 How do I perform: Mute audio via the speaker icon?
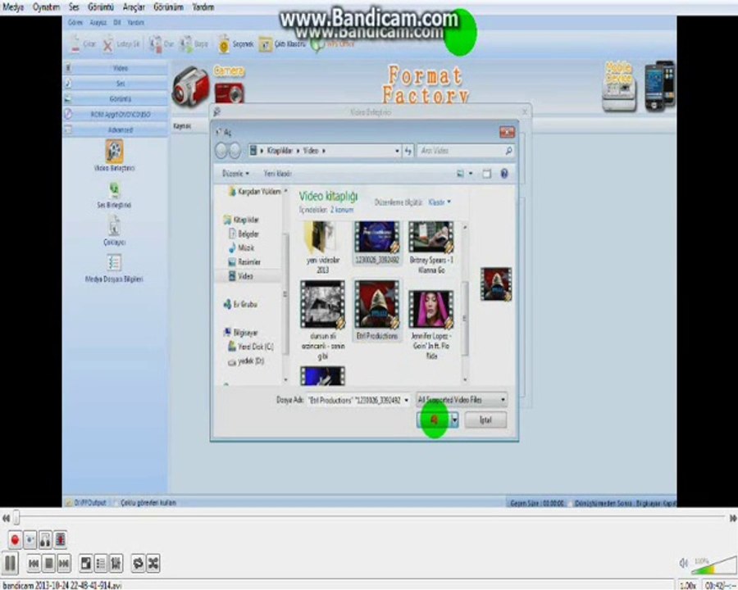683,563
